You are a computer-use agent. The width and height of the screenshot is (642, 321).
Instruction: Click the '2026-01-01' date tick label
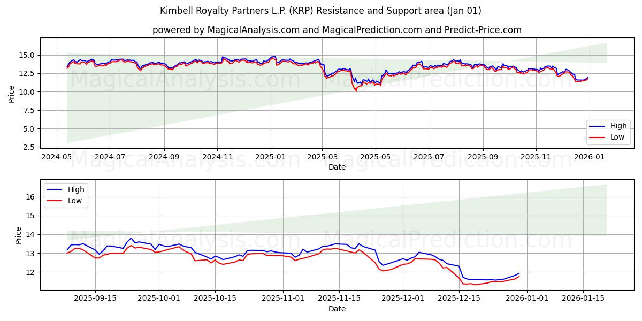[526, 299]
